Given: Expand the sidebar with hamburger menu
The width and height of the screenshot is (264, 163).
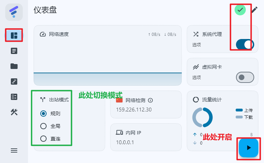Looking at the screenshot, I should 14,150.
